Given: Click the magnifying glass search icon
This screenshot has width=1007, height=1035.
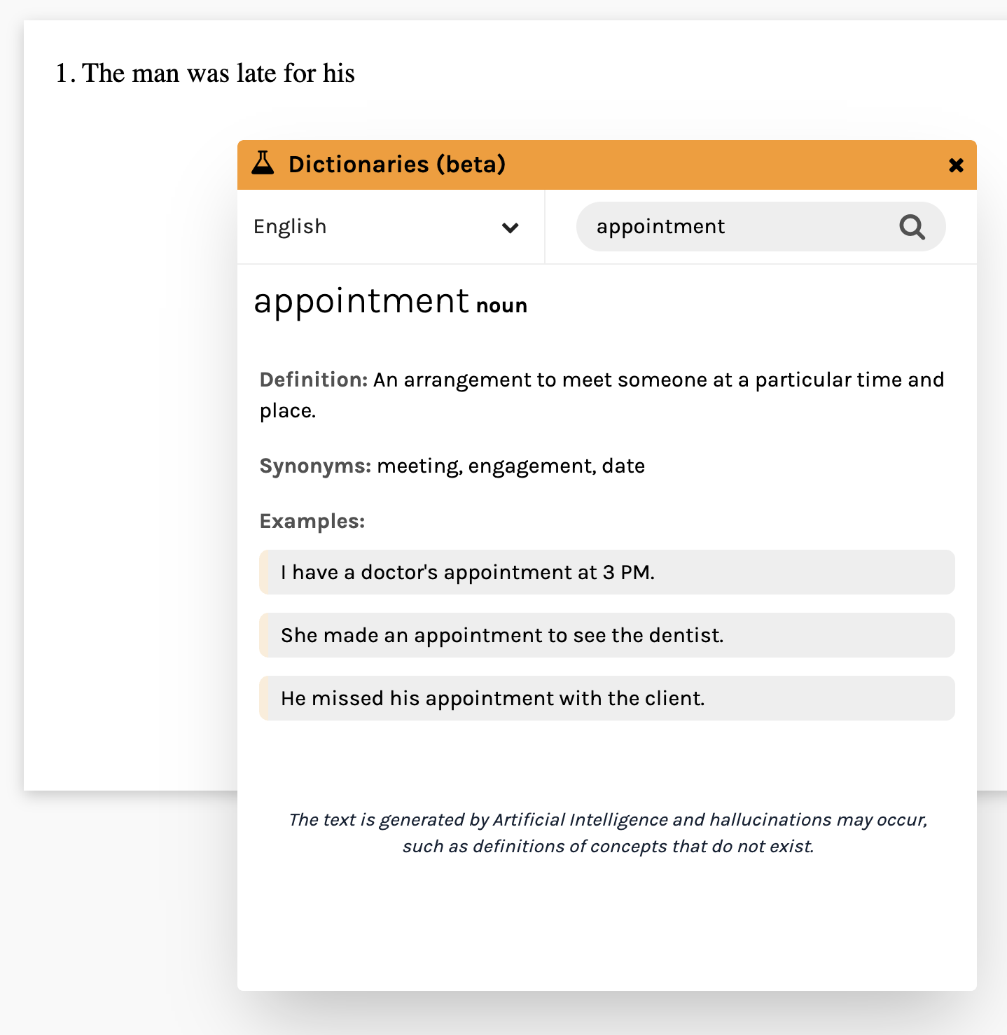Looking at the screenshot, I should tap(912, 227).
